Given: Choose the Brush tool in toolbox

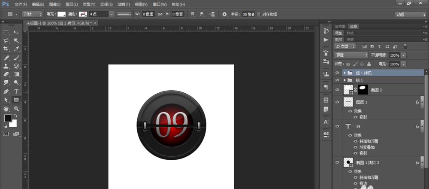Looking at the screenshot, I should point(16,58).
